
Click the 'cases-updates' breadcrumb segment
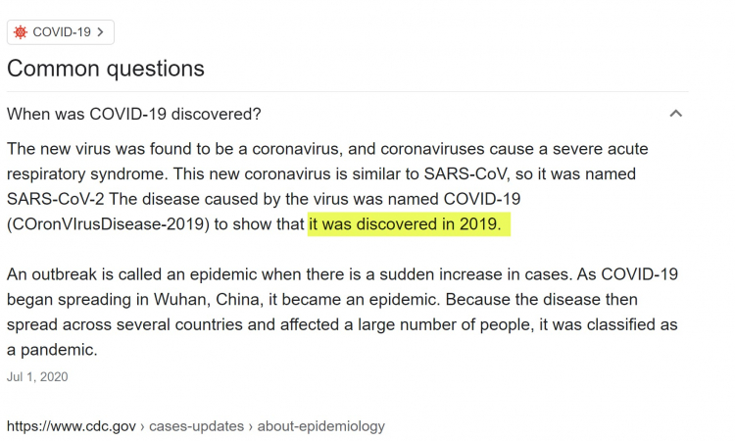[196, 426]
